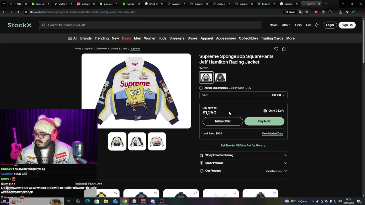Open the News link in header
365x205 pixels.
click(x=273, y=25)
